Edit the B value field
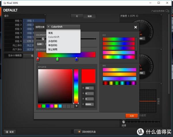 pyautogui.click(x=89, y=99)
